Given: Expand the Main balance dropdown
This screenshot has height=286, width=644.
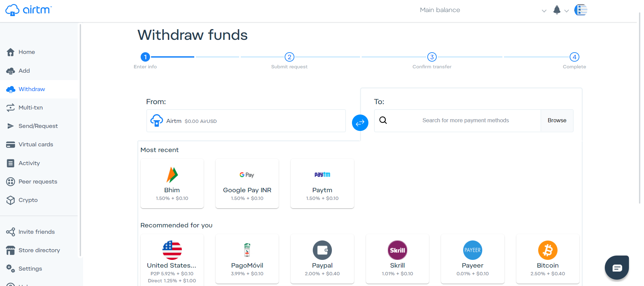Looking at the screenshot, I should click(x=544, y=11).
